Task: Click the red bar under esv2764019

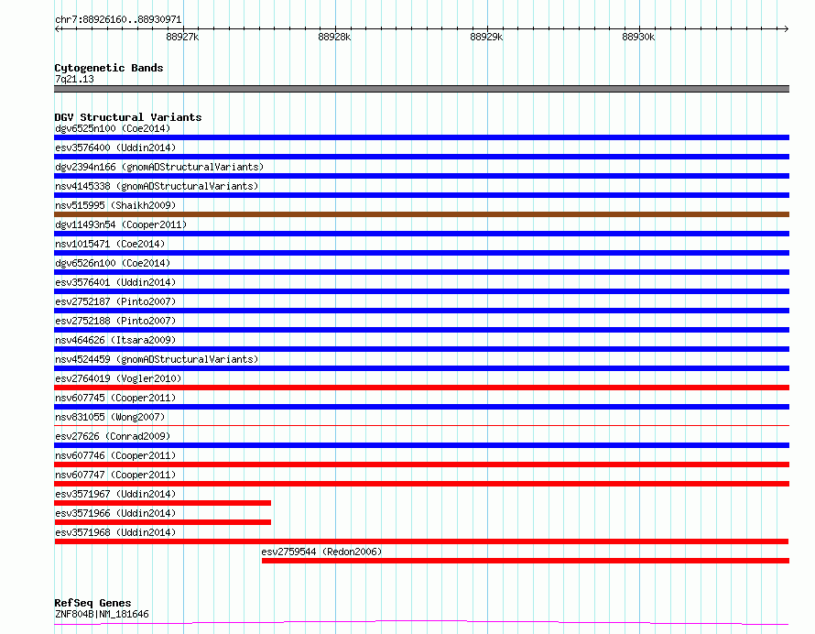Action: pos(421,388)
